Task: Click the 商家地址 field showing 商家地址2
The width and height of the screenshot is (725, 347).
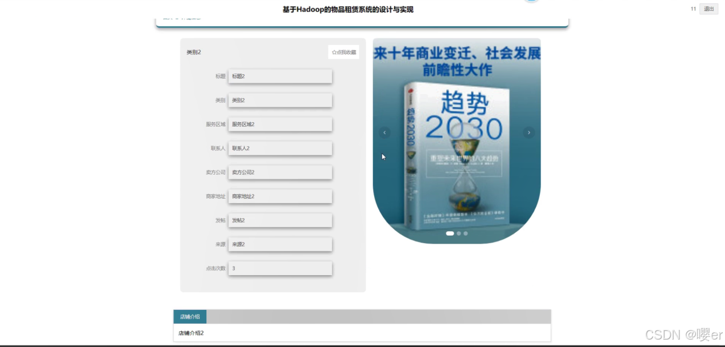Action: click(280, 196)
